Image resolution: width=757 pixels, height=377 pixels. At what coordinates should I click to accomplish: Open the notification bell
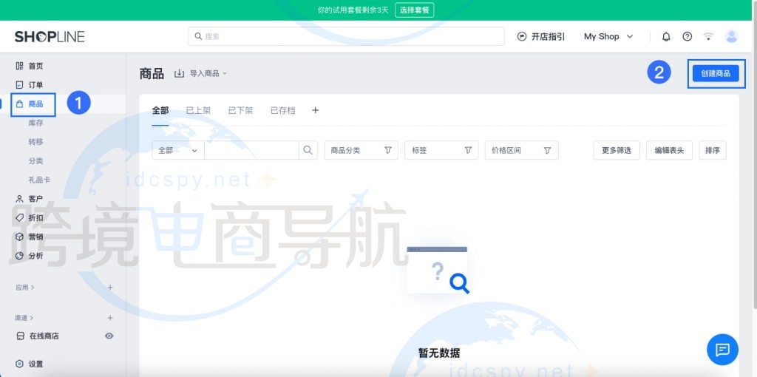point(666,37)
